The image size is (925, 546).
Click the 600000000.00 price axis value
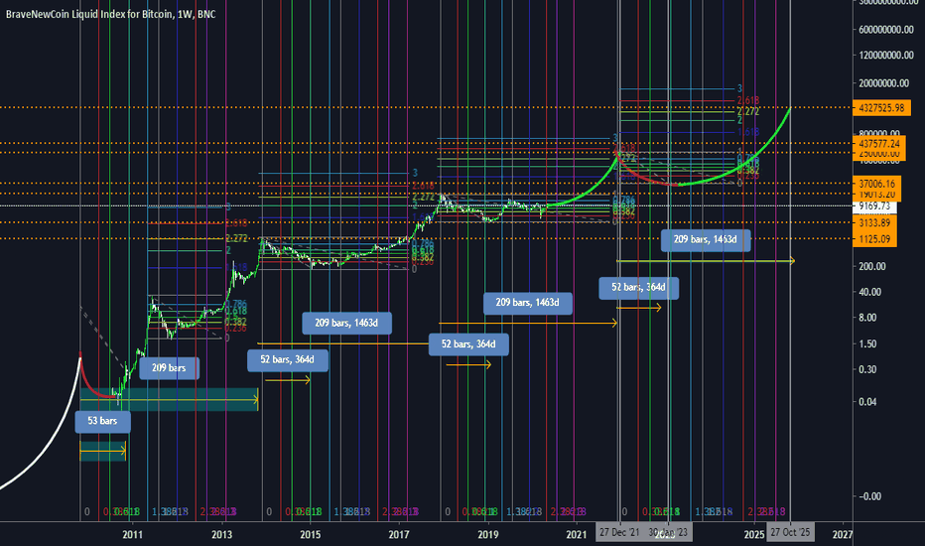886,29
